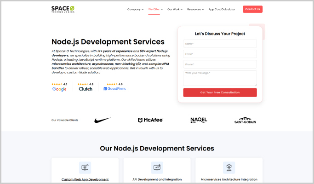Click the Microservices Architecture Integration icon
This screenshot has height=184, width=314.
pyautogui.click(x=229, y=167)
